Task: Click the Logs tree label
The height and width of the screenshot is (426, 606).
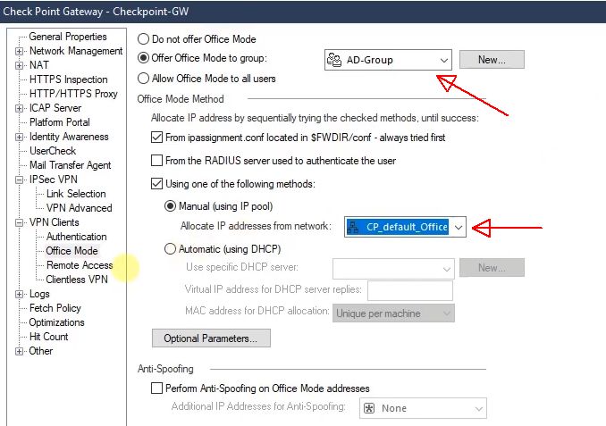Action: (x=39, y=294)
